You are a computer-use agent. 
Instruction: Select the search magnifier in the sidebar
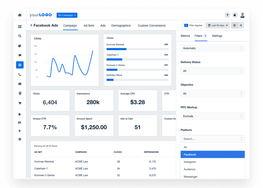tap(20, 36)
